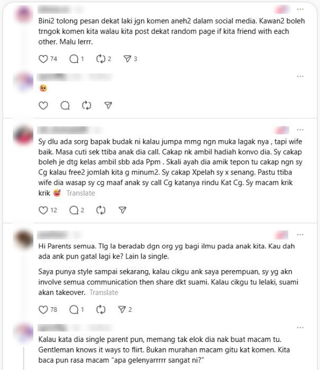
Task: Like the emoji-only reply
Action: (43, 105)
